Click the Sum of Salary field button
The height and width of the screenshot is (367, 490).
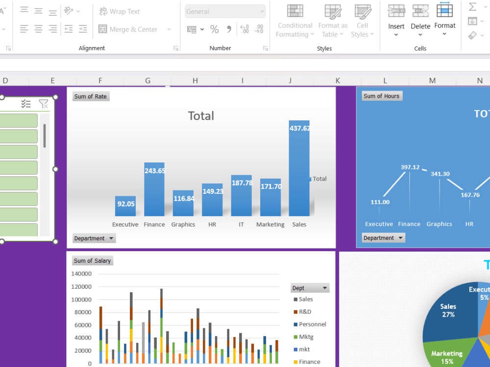[93, 261]
